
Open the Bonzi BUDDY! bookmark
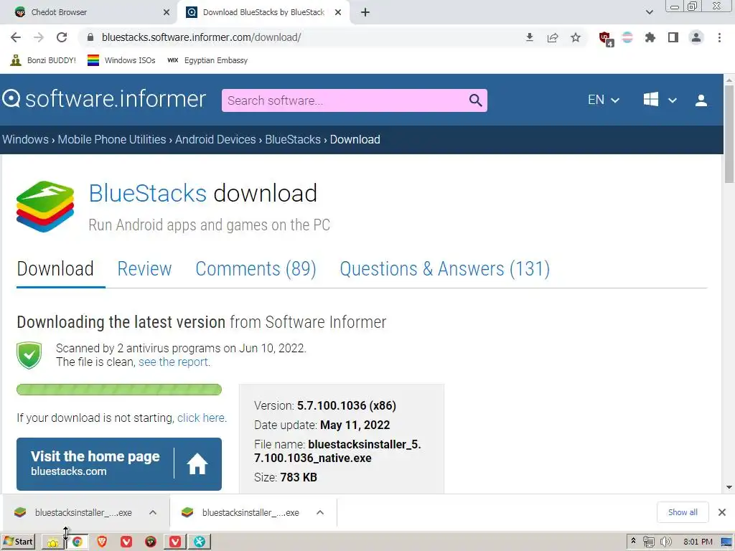click(43, 60)
